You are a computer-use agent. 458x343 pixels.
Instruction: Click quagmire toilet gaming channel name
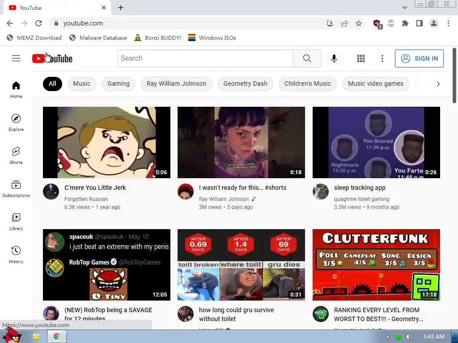pos(361,199)
